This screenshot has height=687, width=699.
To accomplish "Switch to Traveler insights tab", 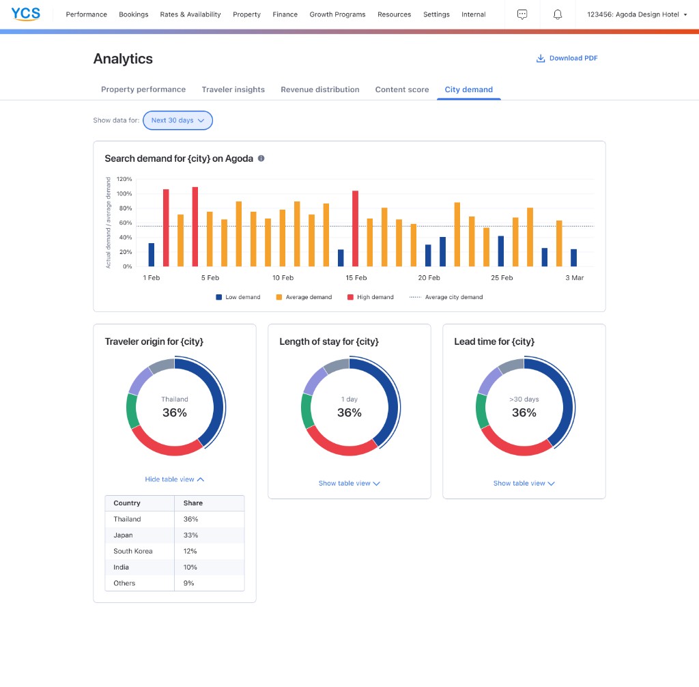I will (233, 89).
